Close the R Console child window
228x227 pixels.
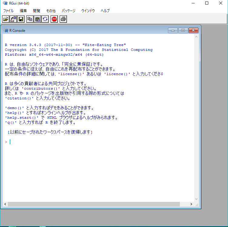193,30
